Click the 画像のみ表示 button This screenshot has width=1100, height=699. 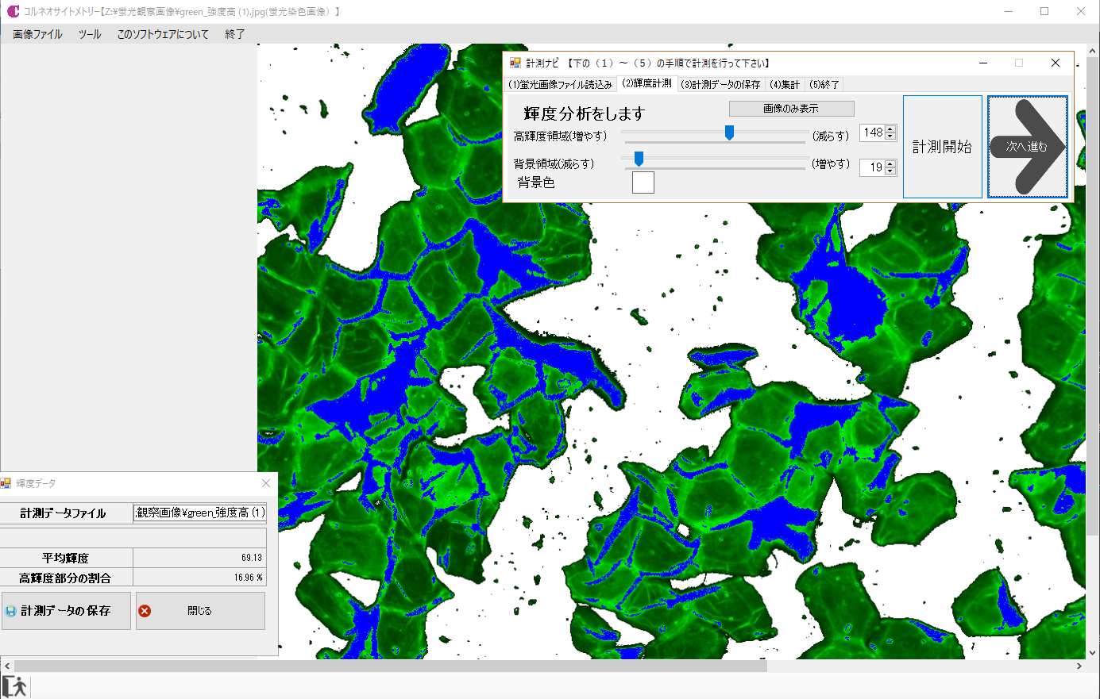[x=791, y=109]
